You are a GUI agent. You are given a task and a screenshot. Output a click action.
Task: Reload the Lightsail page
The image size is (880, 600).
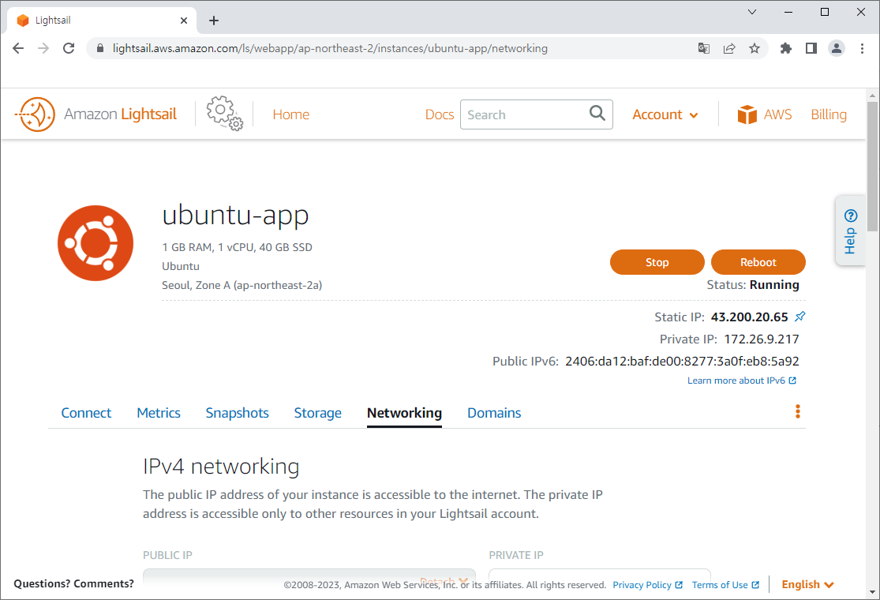(x=69, y=48)
